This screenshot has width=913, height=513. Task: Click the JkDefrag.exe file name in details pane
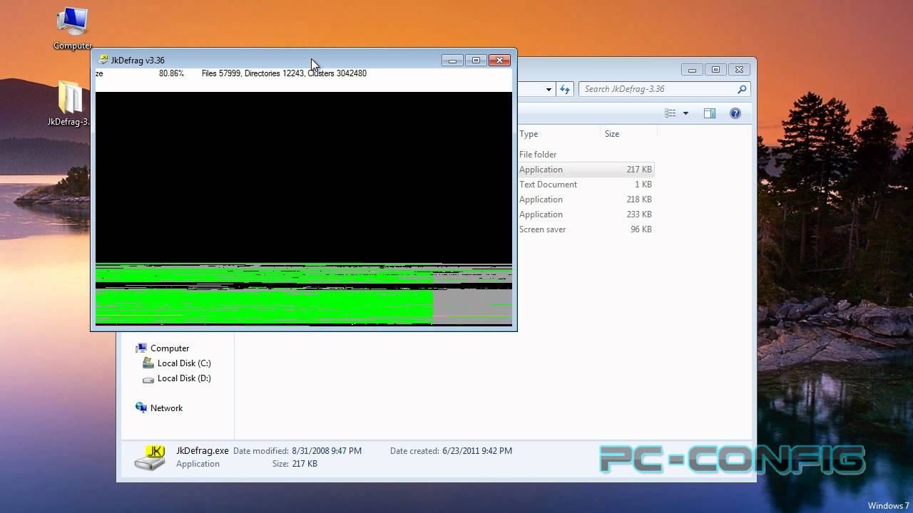[x=203, y=451]
